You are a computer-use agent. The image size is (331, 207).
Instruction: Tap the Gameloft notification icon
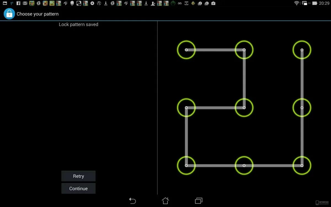pos(25,3)
